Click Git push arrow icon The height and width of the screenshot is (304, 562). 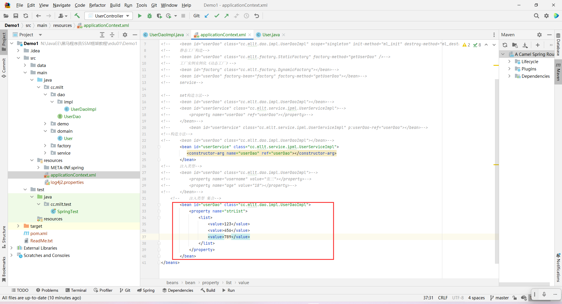pyautogui.click(x=227, y=16)
